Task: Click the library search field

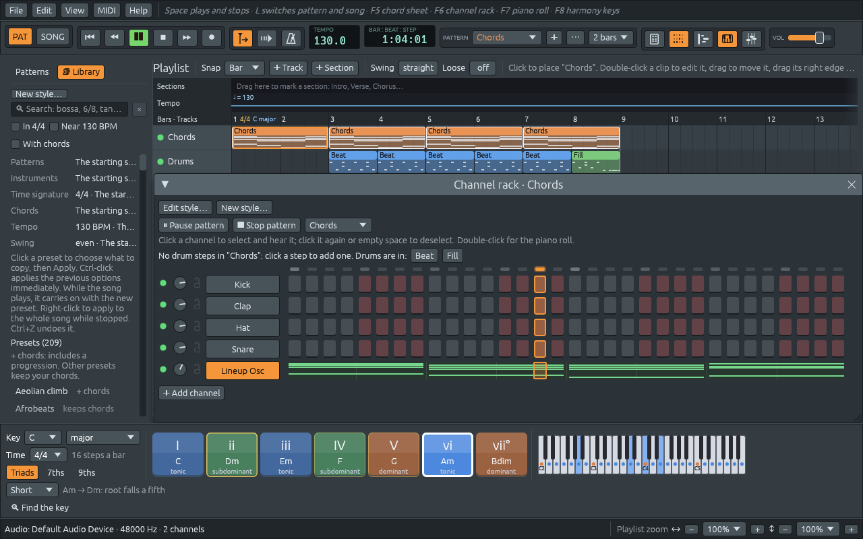Action: pos(69,109)
